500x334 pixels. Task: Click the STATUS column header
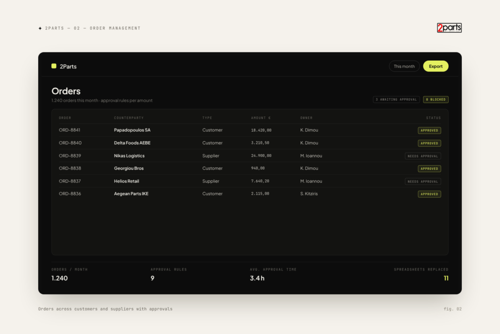point(434,118)
